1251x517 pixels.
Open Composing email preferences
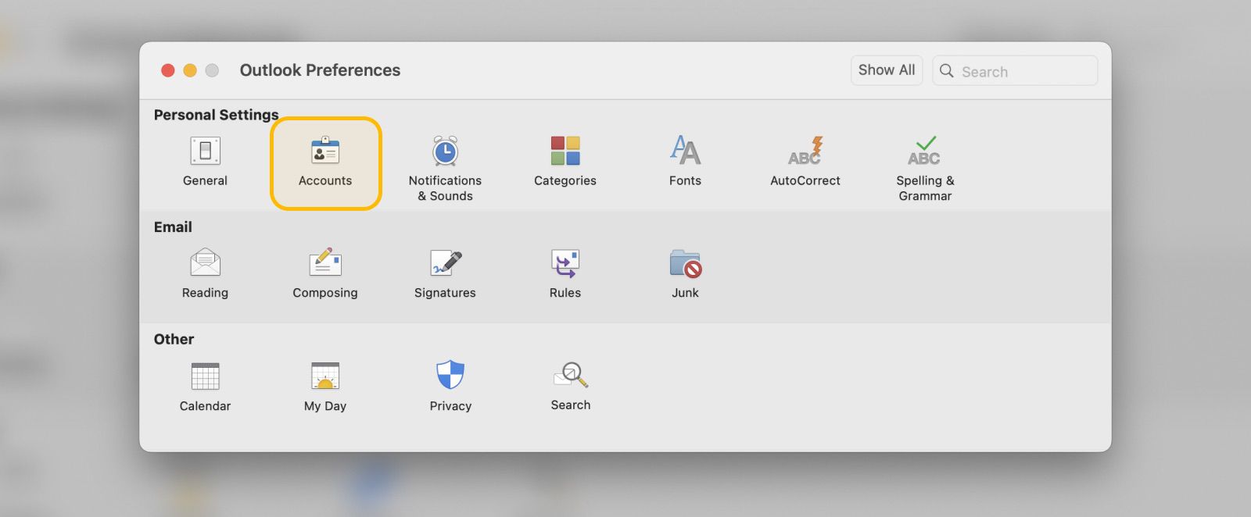(325, 274)
